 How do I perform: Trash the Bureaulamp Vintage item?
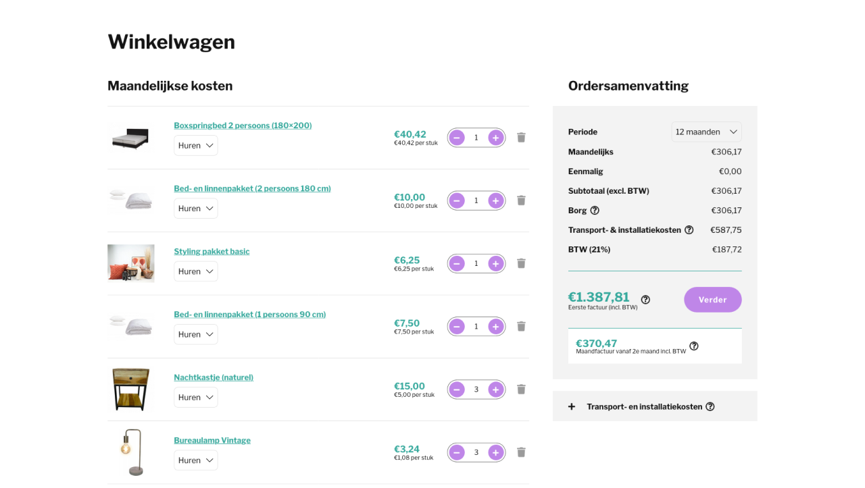point(521,452)
